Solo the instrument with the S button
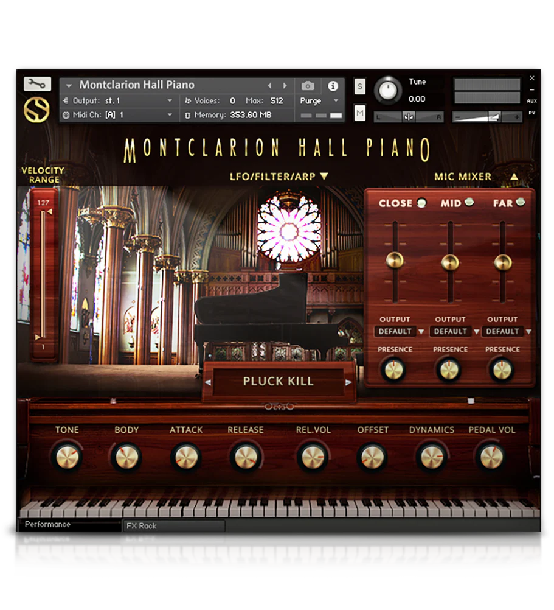 pos(359,87)
